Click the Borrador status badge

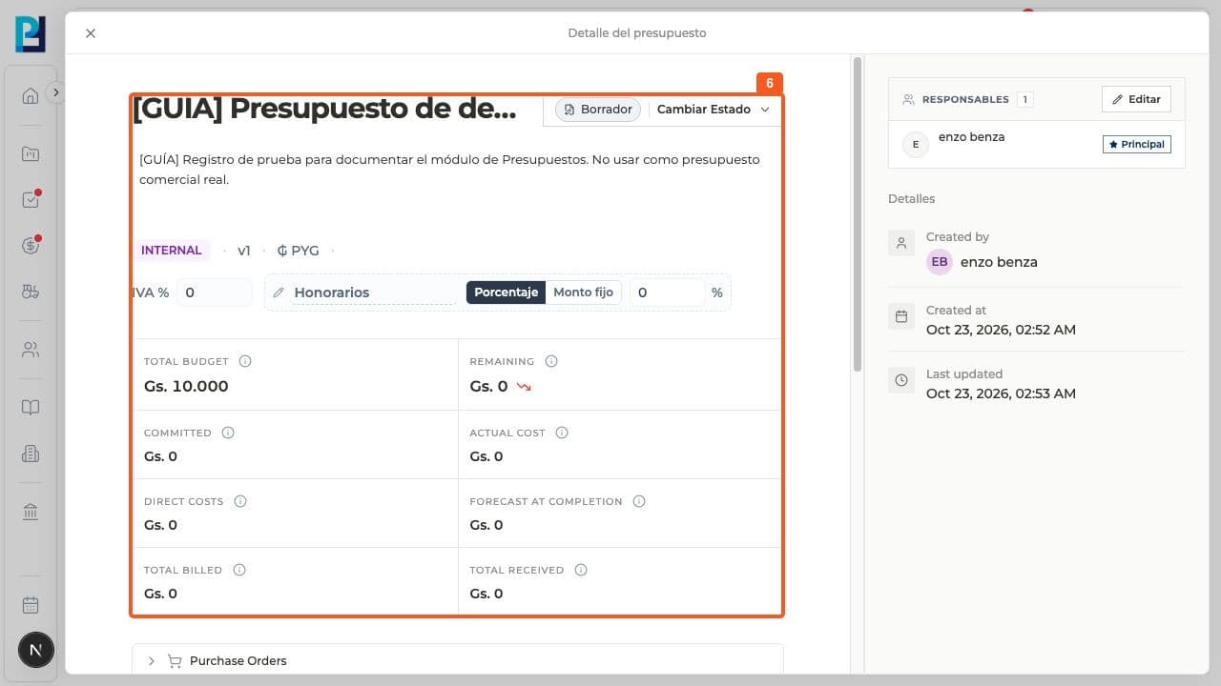click(598, 110)
